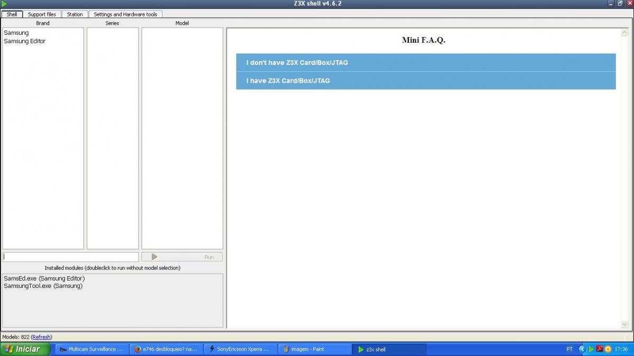The height and width of the screenshot is (356, 634).
Task: Select SamsEd.exe (Samsung Editor) module
Action: [44, 278]
